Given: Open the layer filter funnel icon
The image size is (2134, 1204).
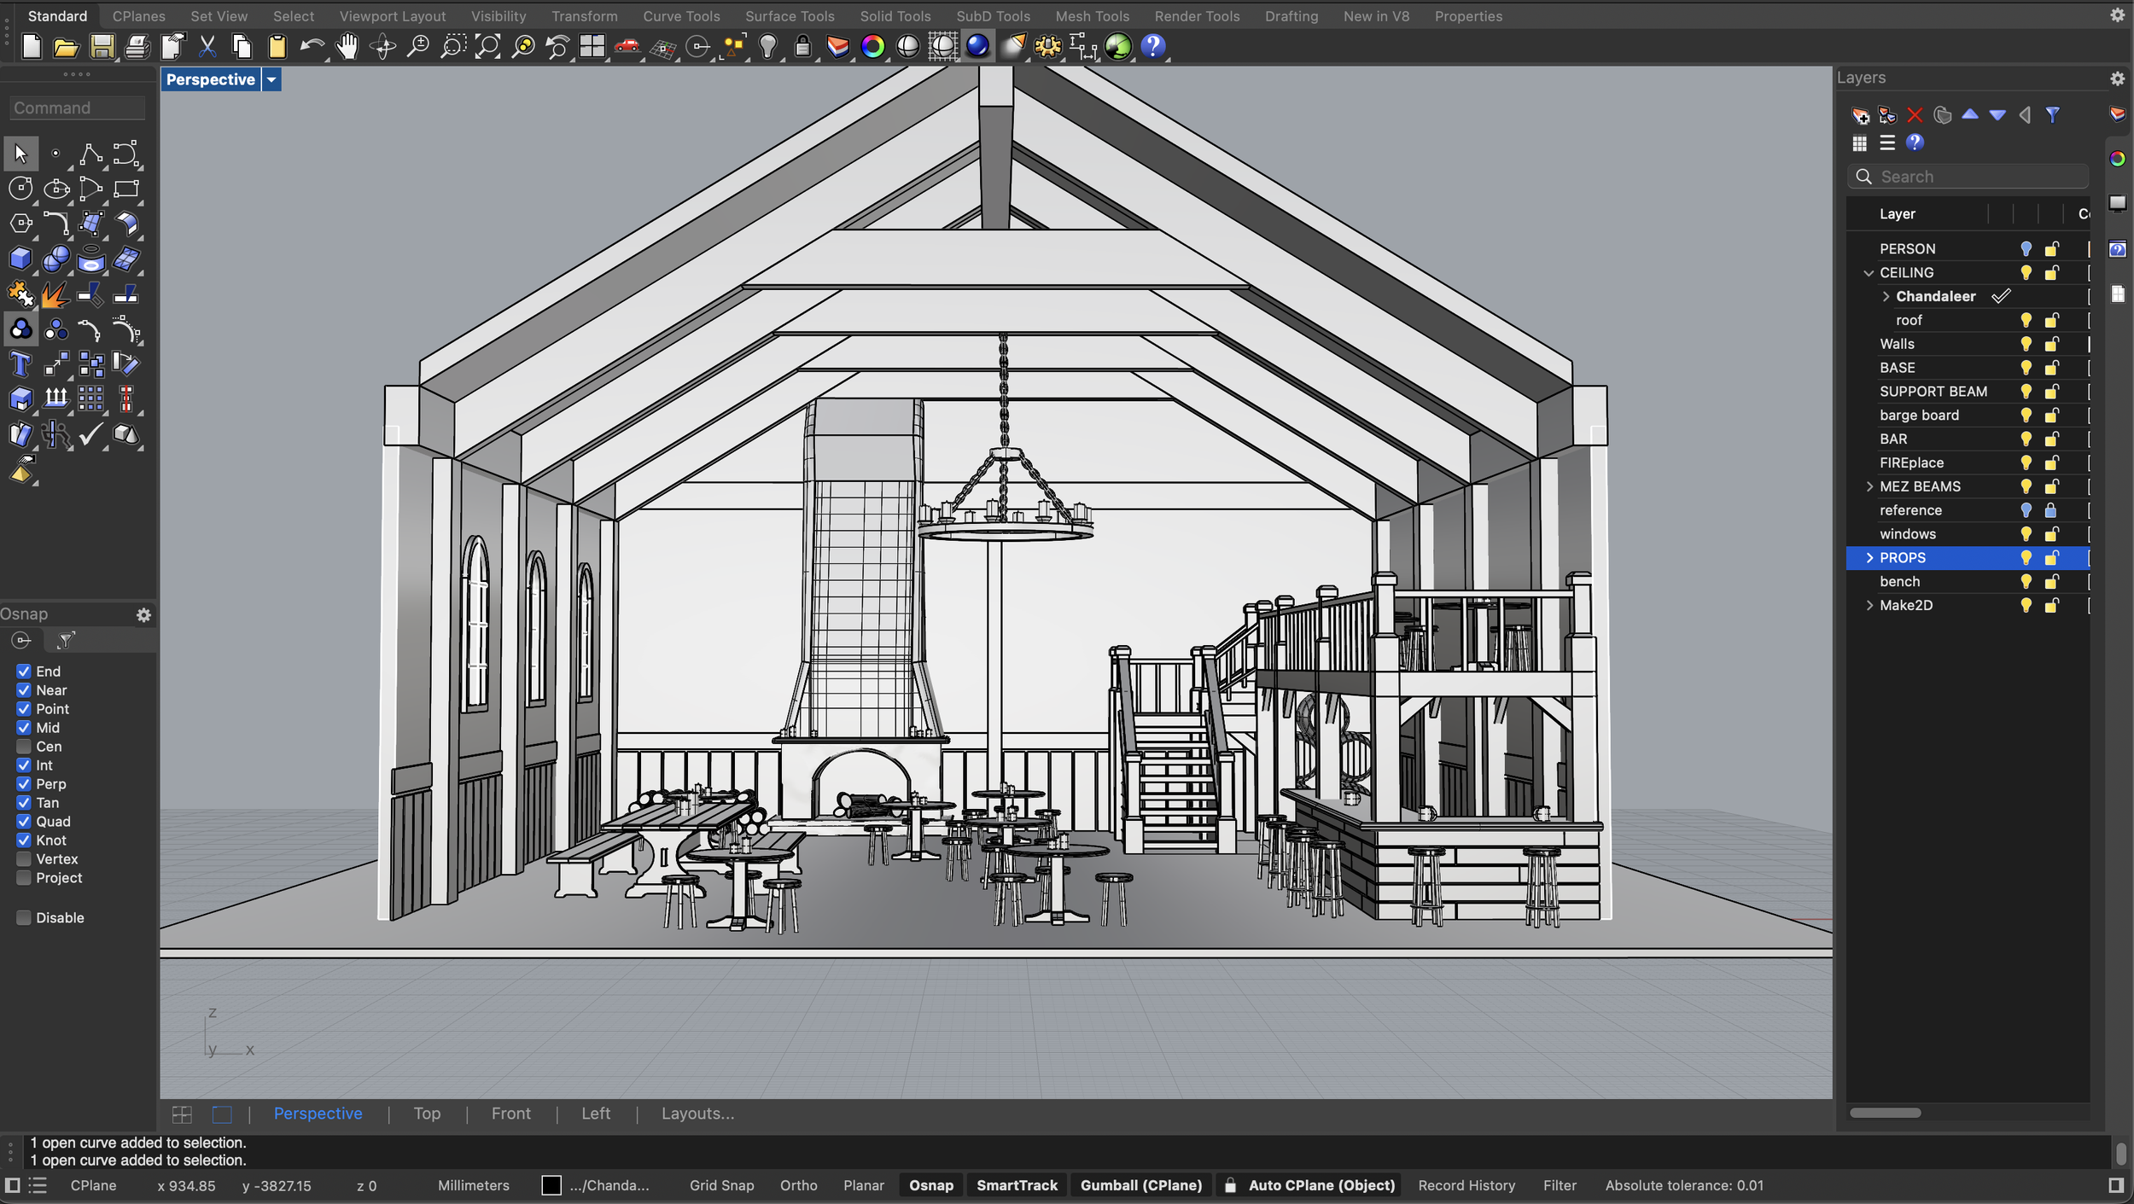Looking at the screenshot, I should pos(2053,115).
